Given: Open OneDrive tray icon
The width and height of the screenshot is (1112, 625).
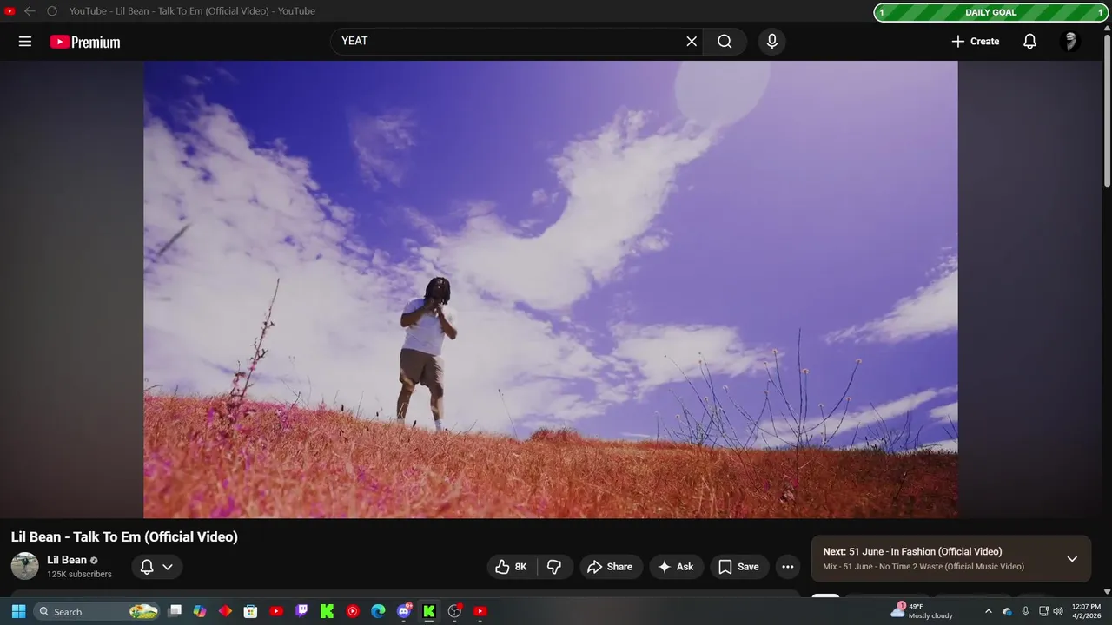Looking at the screenshot, I should click(1007, 611).
